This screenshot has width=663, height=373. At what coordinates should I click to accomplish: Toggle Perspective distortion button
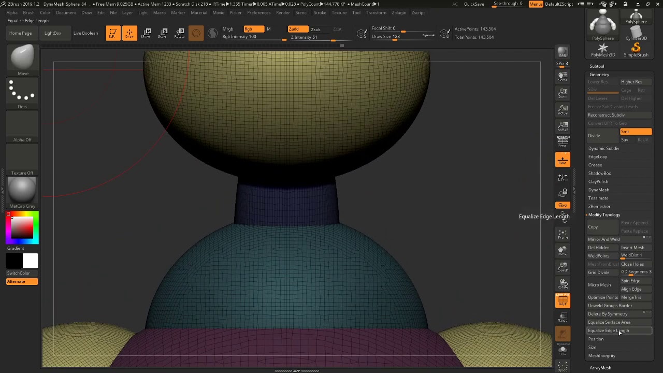click(563, 141)
